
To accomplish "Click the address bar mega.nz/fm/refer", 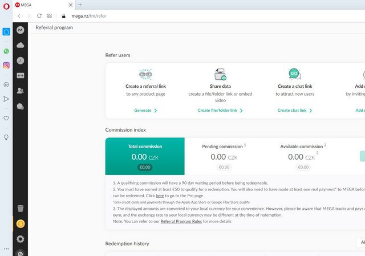I will point(89,16).
